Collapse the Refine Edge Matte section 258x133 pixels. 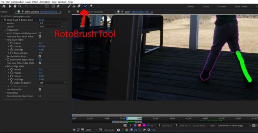(6, 66)
